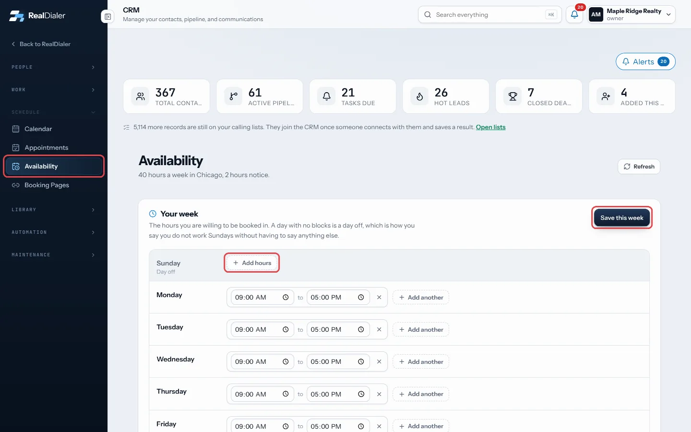Click the hot leads flame icon
Screen dimensions: 691x432
pos(419,96)
